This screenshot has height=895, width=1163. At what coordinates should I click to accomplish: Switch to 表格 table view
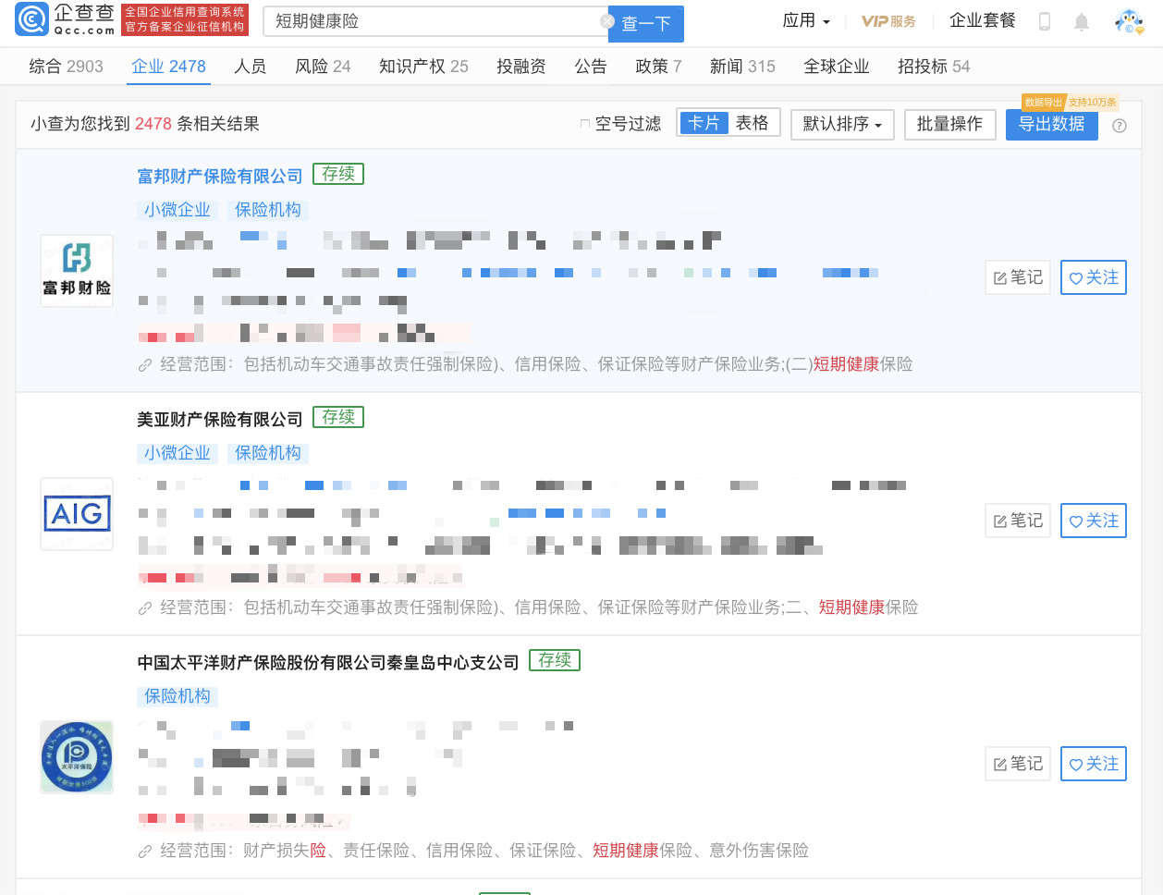click(752, 123)
